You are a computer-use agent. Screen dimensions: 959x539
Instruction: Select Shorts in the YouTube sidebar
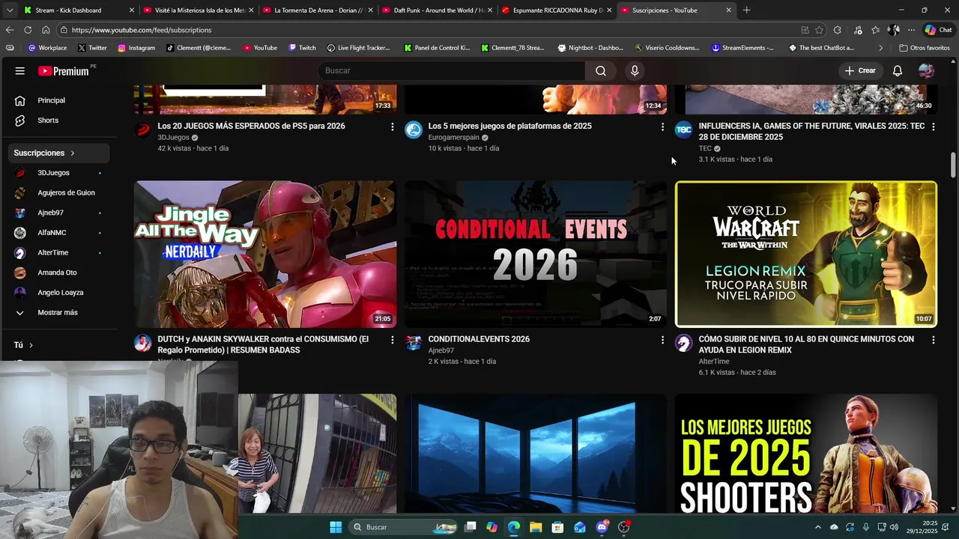58,121
